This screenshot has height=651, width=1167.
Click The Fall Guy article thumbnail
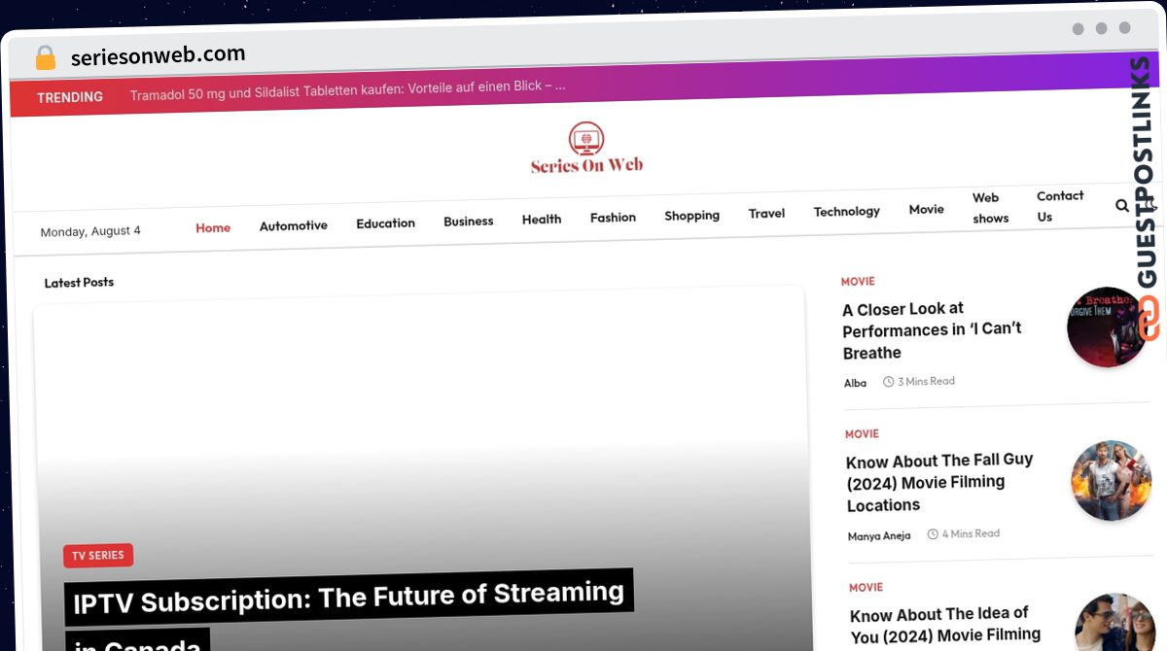point(1112,480)
